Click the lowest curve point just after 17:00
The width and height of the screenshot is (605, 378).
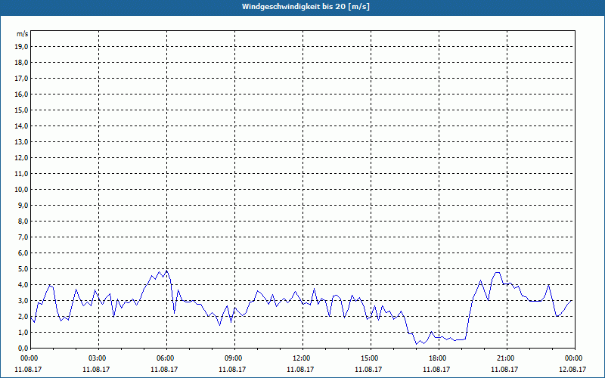coord(416,344)
